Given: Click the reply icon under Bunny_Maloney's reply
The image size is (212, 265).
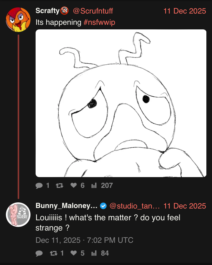Looking at the screenshot, I should 39,253.
